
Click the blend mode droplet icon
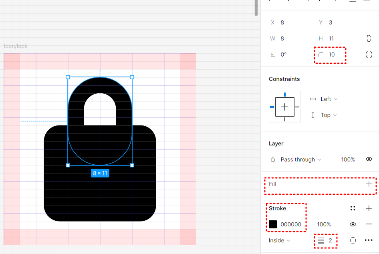pos(273,159)
